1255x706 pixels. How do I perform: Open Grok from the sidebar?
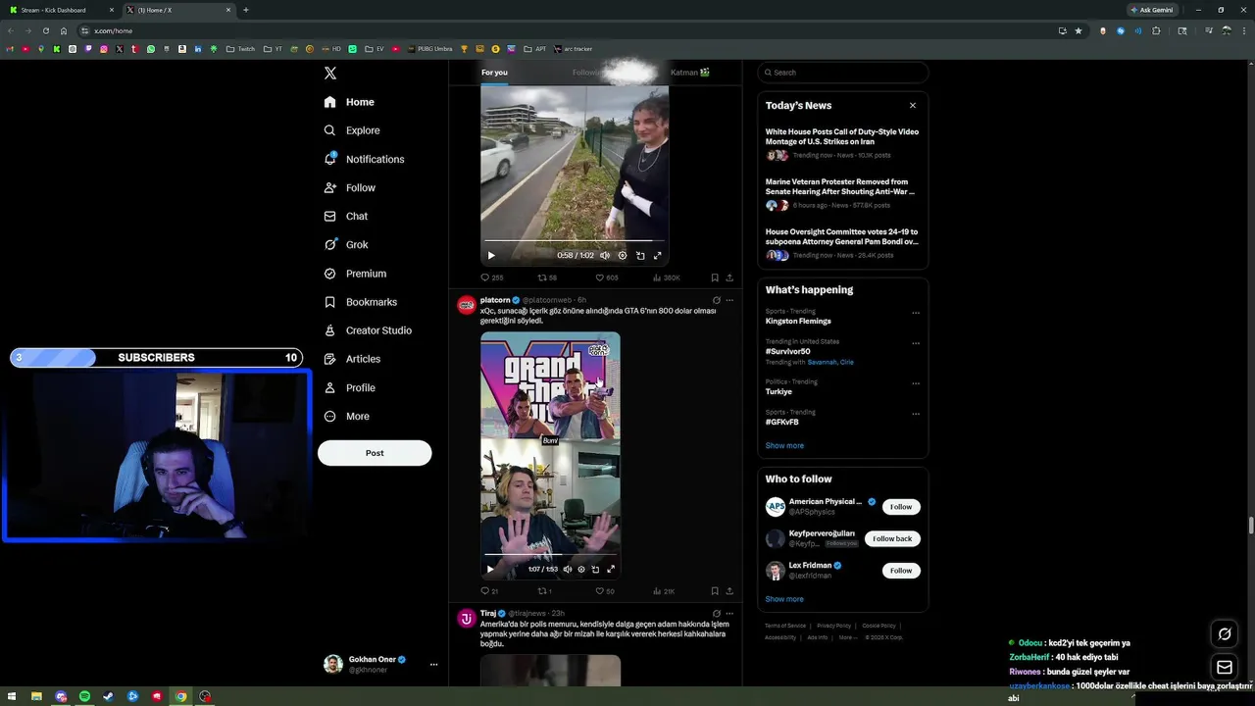tap(346, 245)
